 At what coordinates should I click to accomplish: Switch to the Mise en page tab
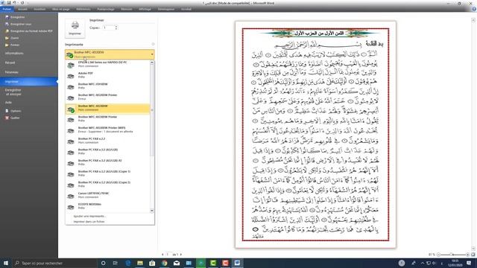61,9
